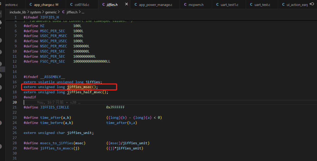Open the mcpwm.h tab
The width and height of the screenshot is (317, 161).
(x=194, y=5)
